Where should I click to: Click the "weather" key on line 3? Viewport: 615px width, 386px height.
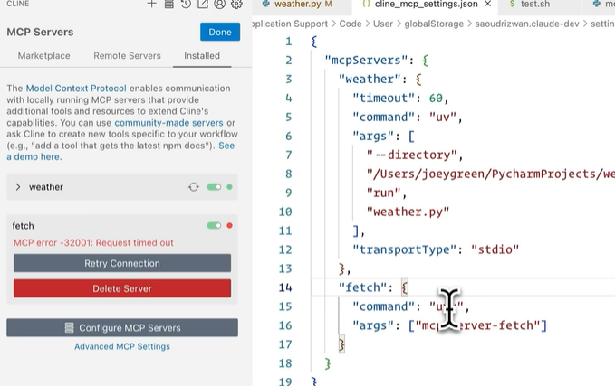(x=370, y=79)
